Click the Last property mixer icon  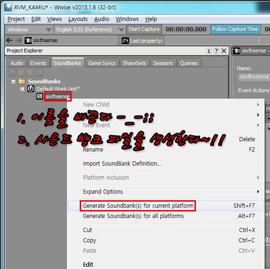[125, 41]
